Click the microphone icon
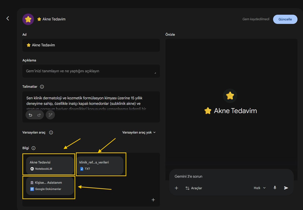Screen dimensions: 303x210 pos(275,188)
